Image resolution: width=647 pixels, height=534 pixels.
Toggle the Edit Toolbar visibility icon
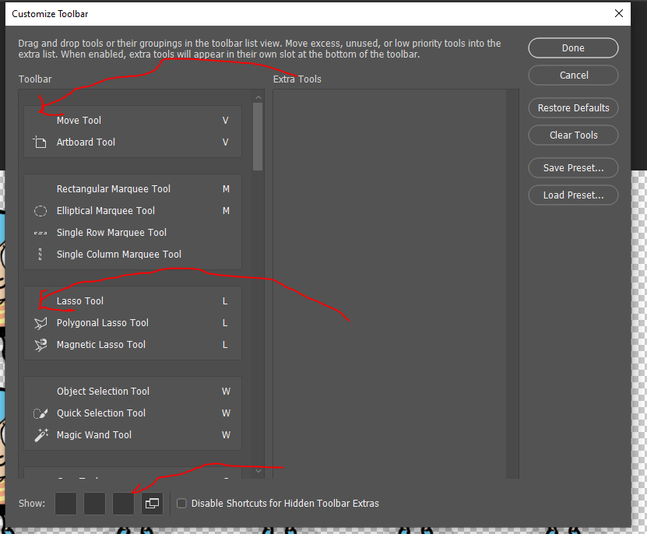(x=152, y=504)
